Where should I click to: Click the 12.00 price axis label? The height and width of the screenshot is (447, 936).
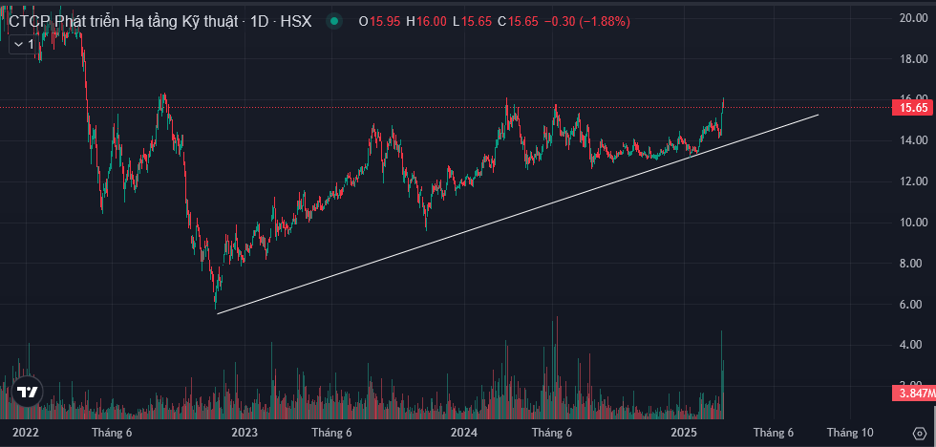(913, 181)
